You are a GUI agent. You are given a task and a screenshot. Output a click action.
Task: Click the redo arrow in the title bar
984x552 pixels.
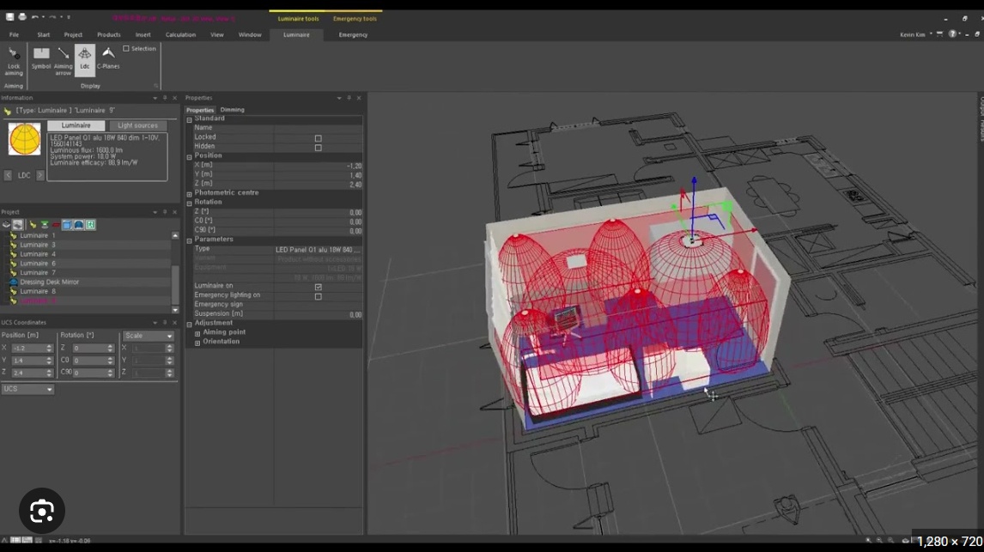click(52, 17)
